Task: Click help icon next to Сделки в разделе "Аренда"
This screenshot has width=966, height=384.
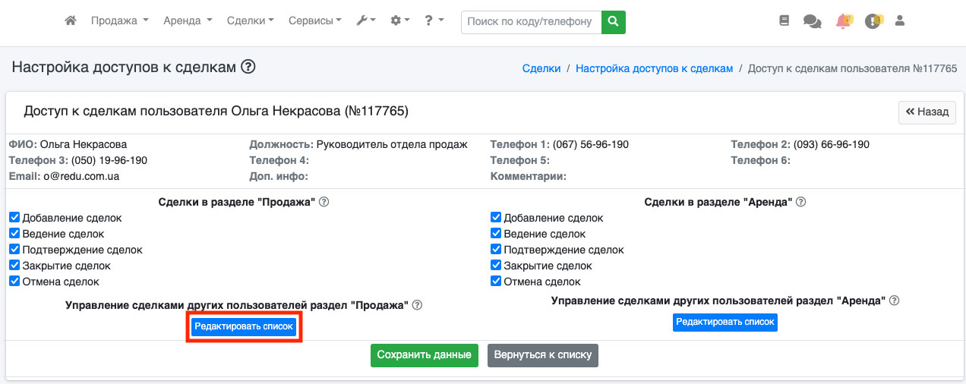Action: pyautogui.click(x=800, y=202)
